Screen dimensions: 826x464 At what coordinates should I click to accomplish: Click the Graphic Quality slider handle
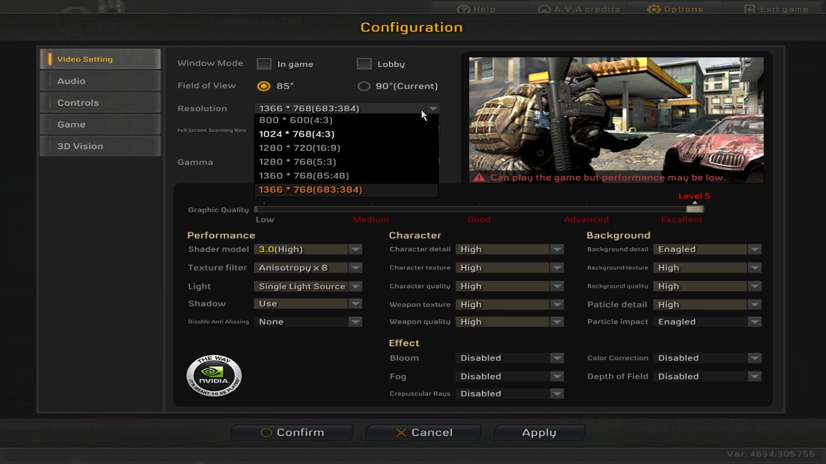695,209
